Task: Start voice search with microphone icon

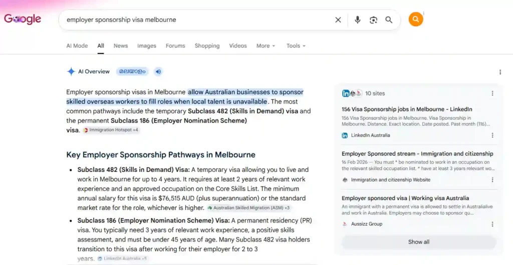Action: (358, 20)
